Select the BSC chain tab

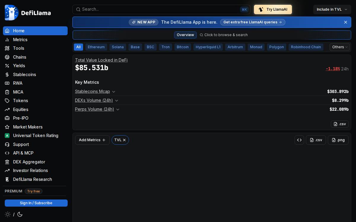(150, 47)
